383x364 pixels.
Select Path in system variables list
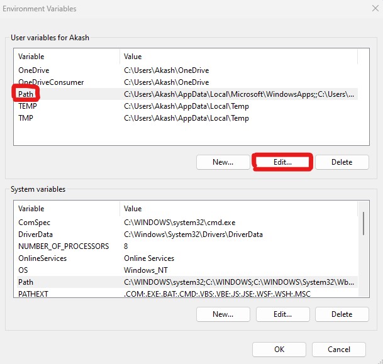[x=26, y=282]
